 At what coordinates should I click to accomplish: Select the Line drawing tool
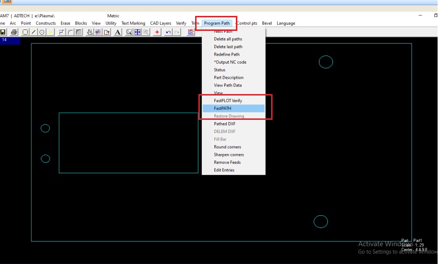click(33, 32)
